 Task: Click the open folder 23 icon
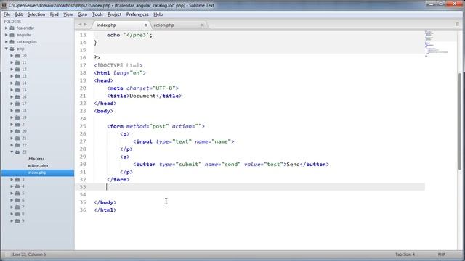click(17, 152)
